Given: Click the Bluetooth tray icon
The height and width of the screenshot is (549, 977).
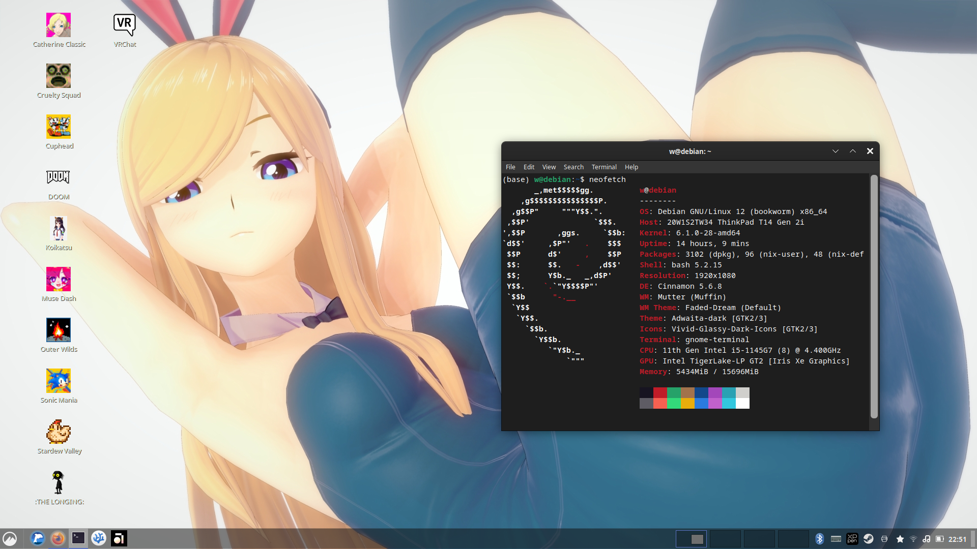Looking at the screenshot, I should coord(819,539).
